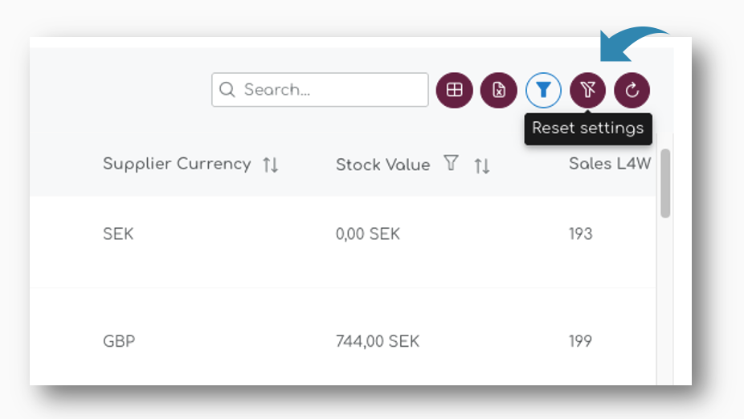Click the Supplier Currency column header
This screenshot has height=419, width=744.
(x=177, y=164)
